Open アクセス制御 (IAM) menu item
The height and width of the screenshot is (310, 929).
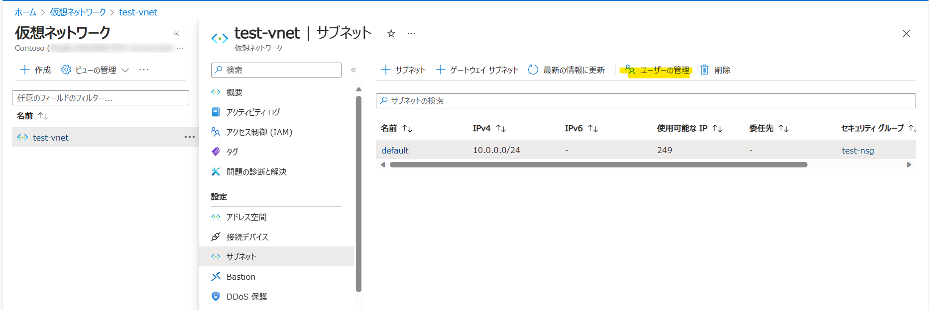coord(259,132)
